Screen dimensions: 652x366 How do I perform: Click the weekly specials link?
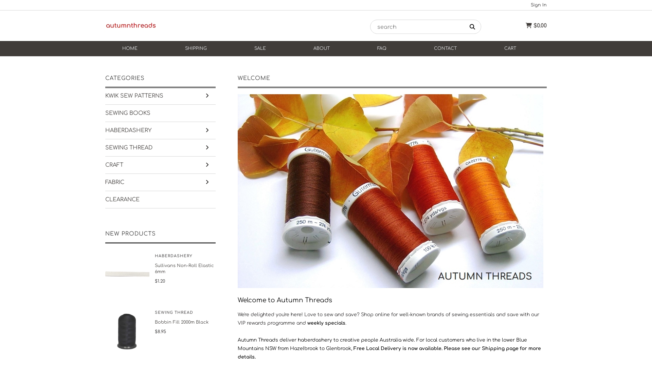click(x=326, y=323)
